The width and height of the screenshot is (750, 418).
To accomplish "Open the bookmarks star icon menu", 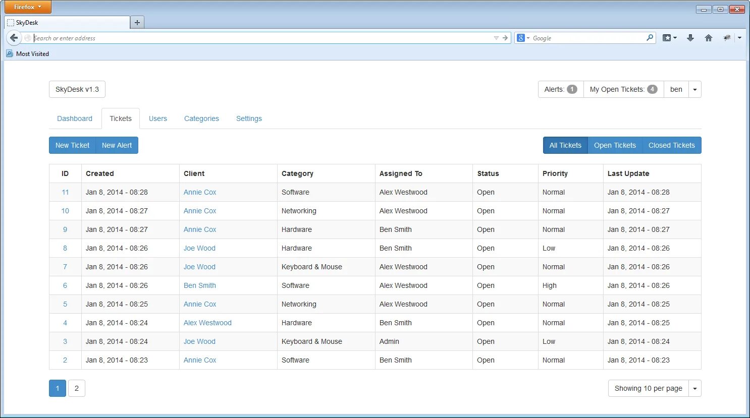I will [x=669, y=38].
